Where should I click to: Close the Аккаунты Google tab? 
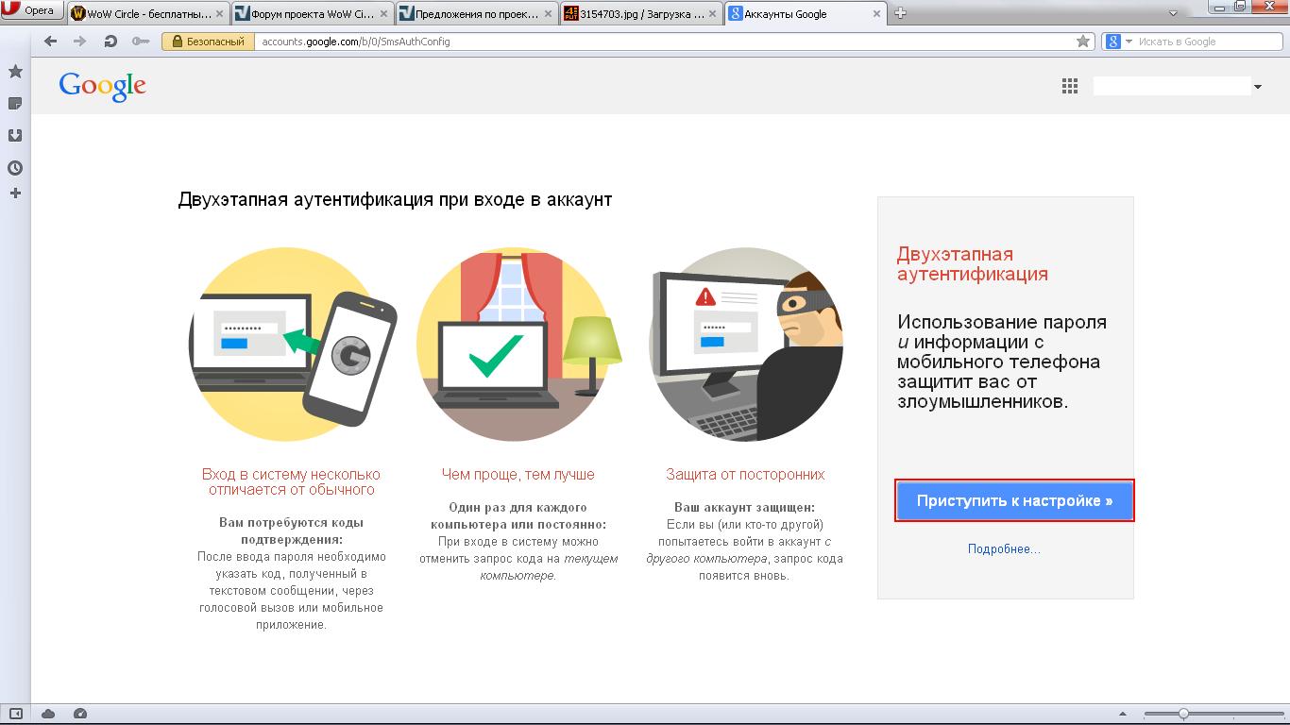(877, 13)
